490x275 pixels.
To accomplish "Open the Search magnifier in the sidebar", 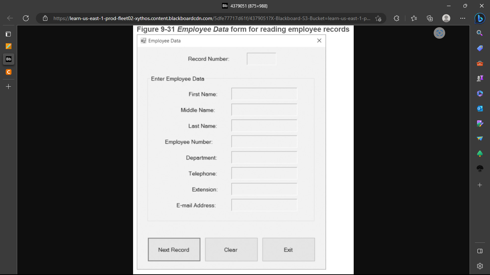I will [480, 33].
